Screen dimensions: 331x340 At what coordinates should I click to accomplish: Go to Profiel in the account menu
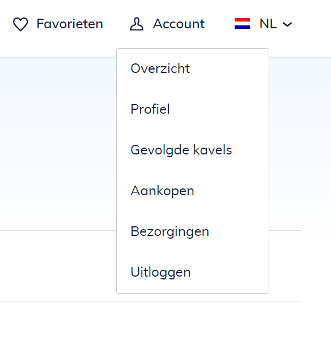pos(193,109)
